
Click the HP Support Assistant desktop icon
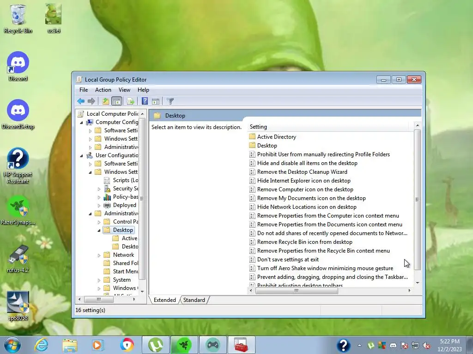(18, 165)
